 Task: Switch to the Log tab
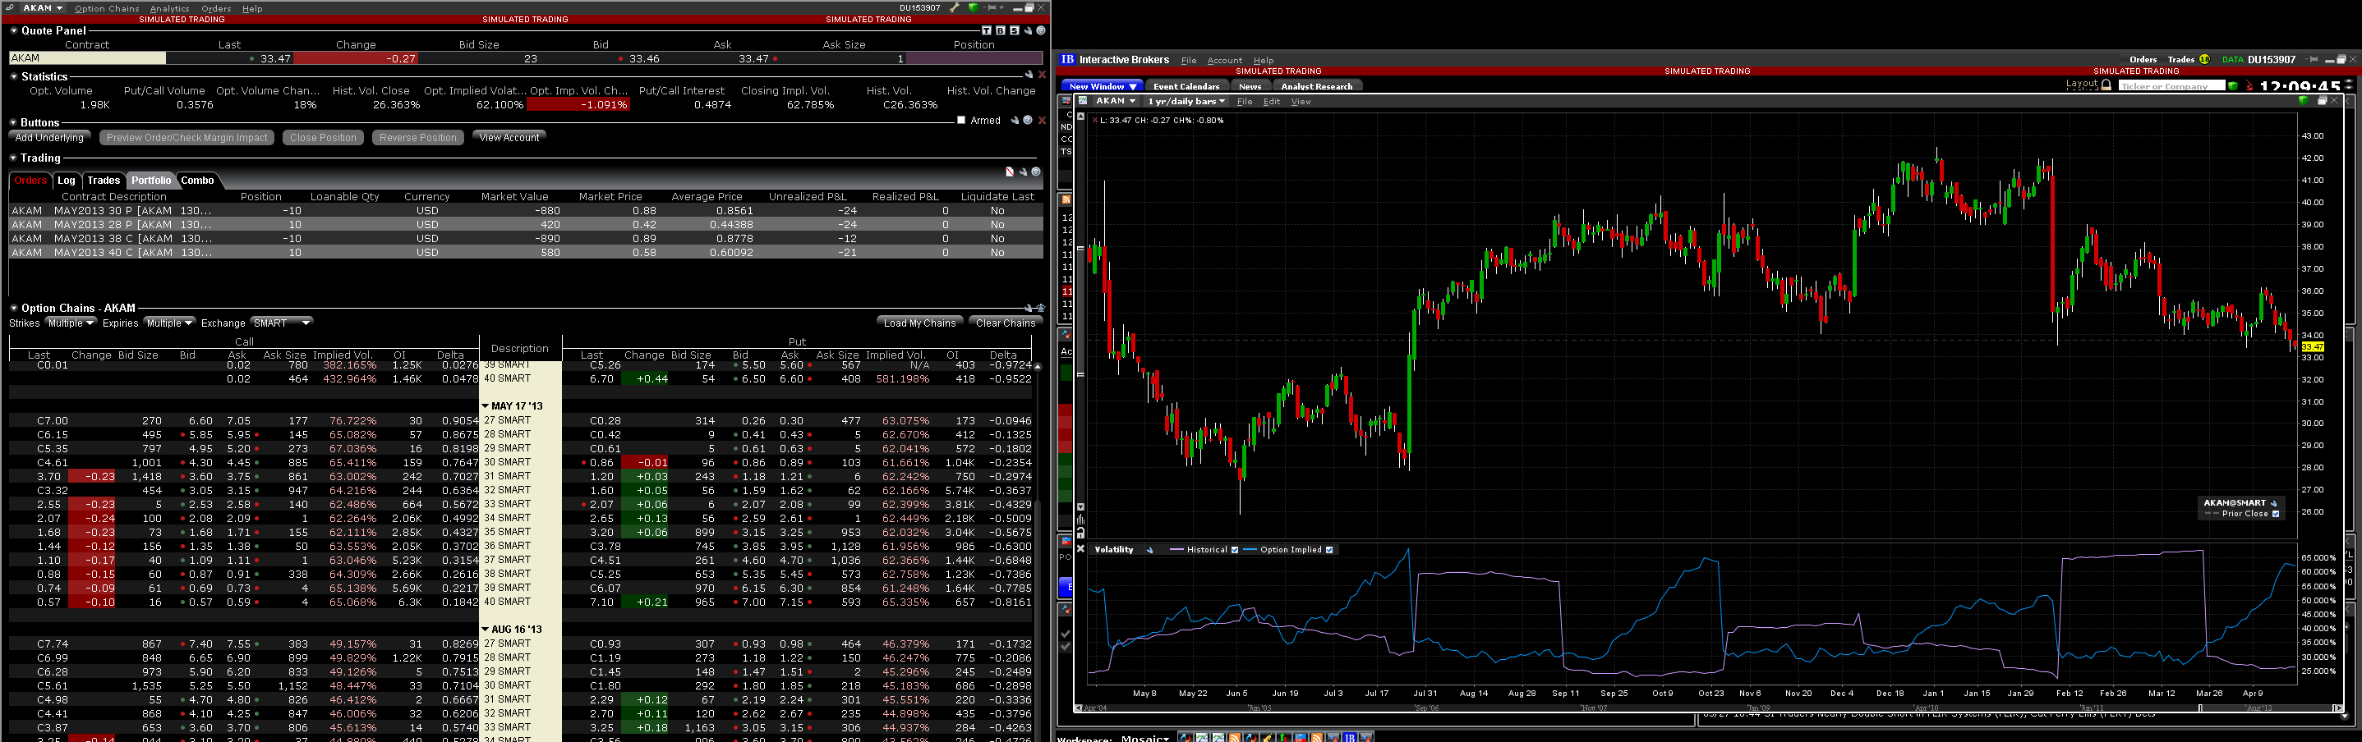click(x=67, y=181)
